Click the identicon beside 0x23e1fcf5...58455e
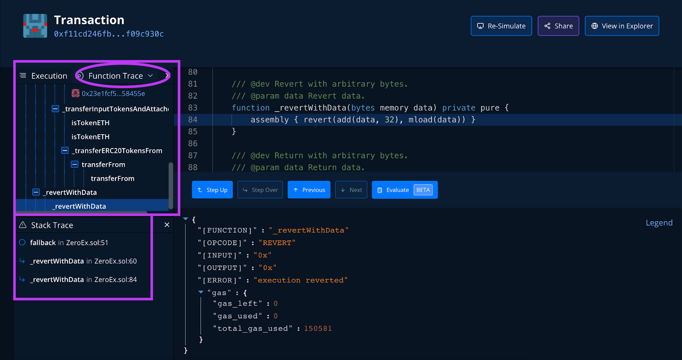Viewport: 682px width, 360px height. 75,93
